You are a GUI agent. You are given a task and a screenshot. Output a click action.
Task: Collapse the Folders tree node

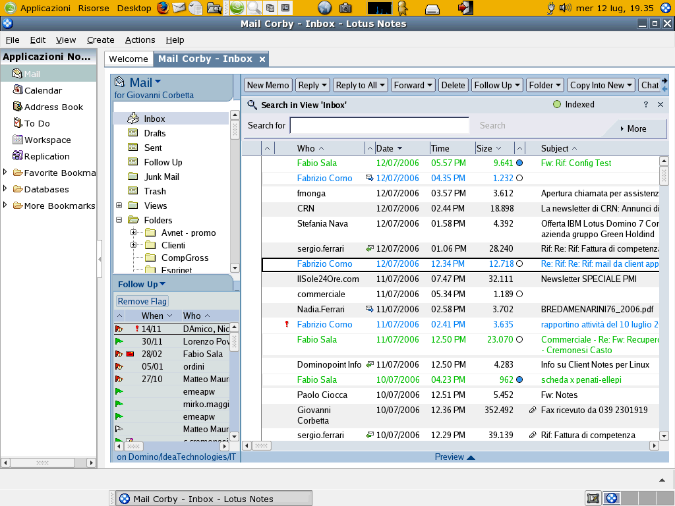pyautogui.click(x=119, y=220)
